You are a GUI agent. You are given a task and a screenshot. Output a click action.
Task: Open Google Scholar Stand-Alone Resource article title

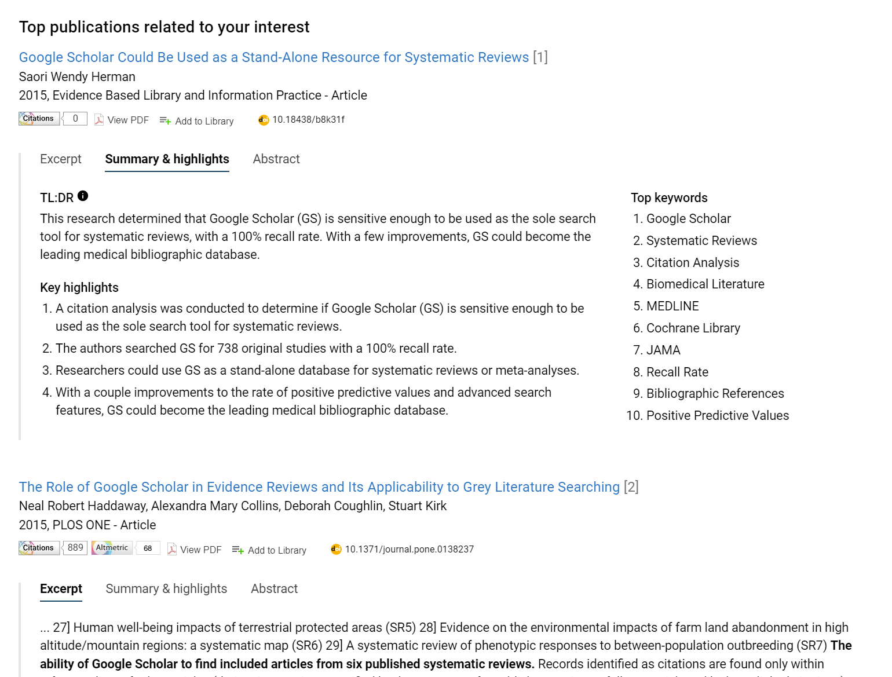click(274, 57)
